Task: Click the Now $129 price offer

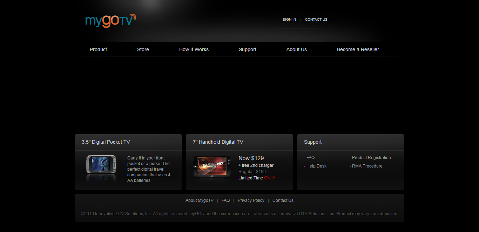Action: 251,158
